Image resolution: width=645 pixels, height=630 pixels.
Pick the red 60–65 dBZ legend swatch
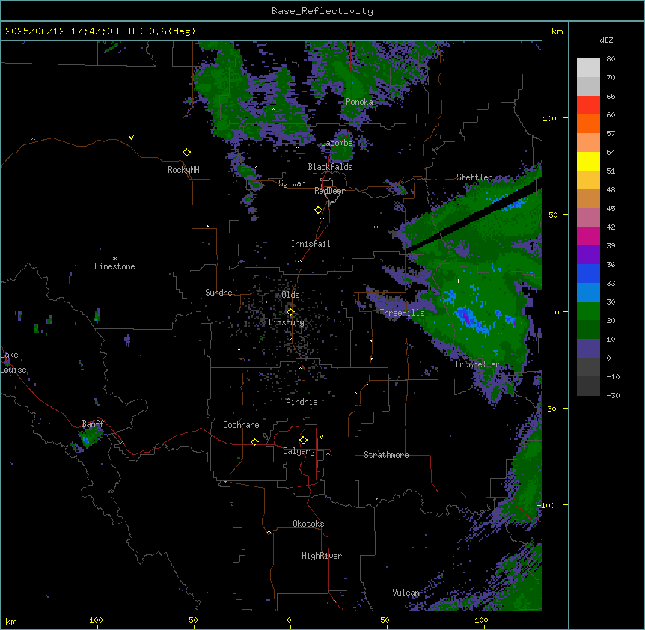[588, 105]
